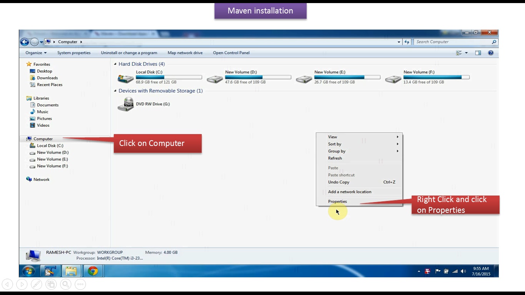Open the View submenu in context menu
Image resolution: width=525 pixels, height=295 pixels.
359,137
